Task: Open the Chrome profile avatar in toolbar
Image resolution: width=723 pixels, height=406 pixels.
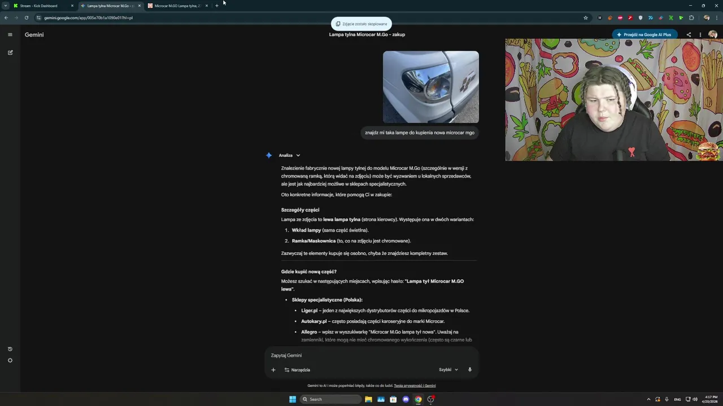Action: point(707,17)
